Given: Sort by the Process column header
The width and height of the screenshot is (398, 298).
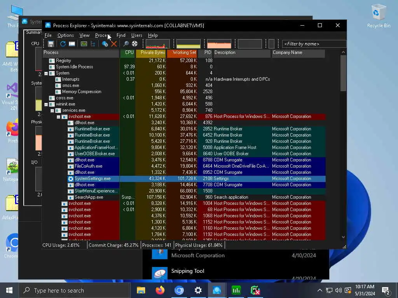Looking at the screenshot, I should 81,52.
